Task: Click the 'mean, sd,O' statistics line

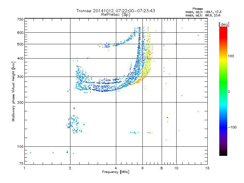Action: (x=203, y=12)
